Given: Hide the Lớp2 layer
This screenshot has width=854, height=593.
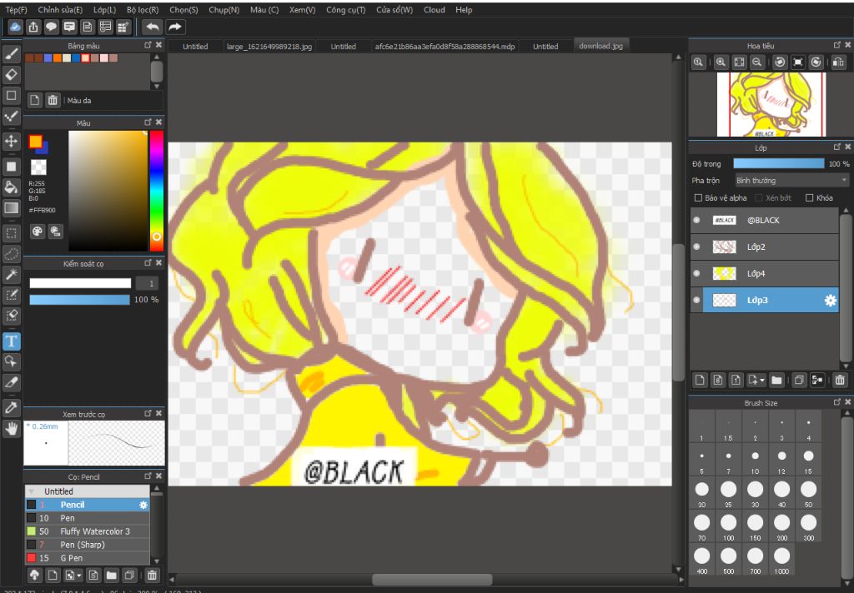Looking at the screenshot, I should click(696, 247).
